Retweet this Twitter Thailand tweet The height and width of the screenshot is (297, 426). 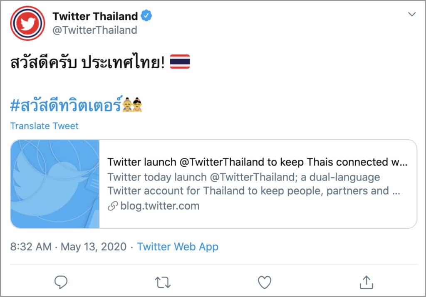point(163,283)
